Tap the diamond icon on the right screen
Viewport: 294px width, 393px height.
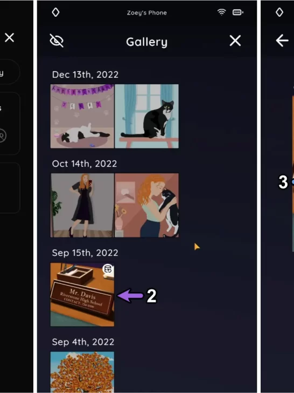pyautogui.click(x=279, y=12)
